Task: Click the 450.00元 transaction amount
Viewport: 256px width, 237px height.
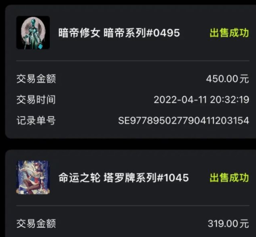Action: (x=228, y=79)
